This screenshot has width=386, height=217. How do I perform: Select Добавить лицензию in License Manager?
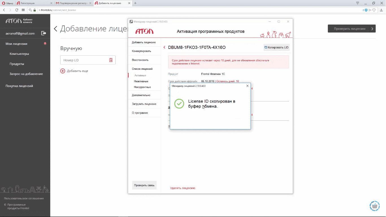point(144,42)
